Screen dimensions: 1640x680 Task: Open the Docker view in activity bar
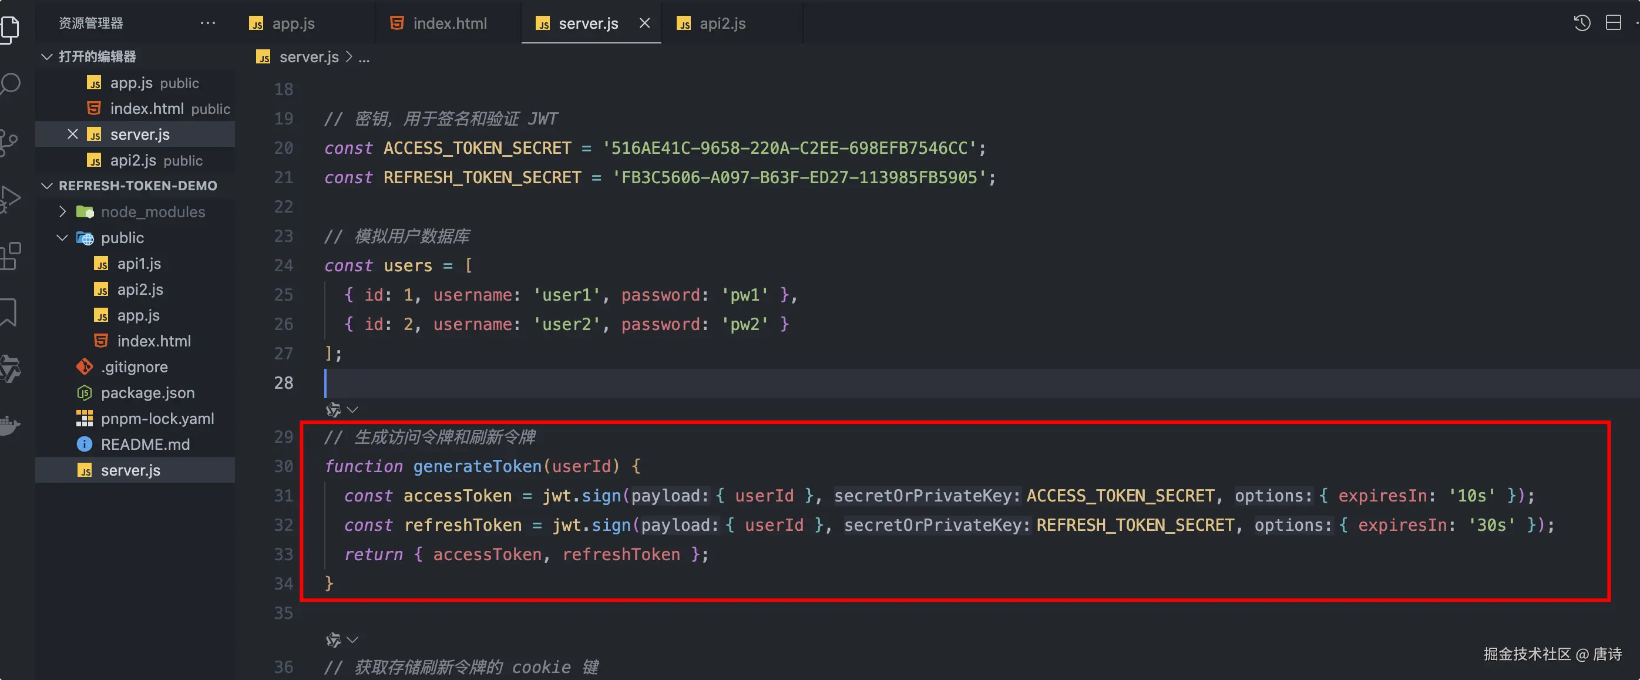pos(9,425)
